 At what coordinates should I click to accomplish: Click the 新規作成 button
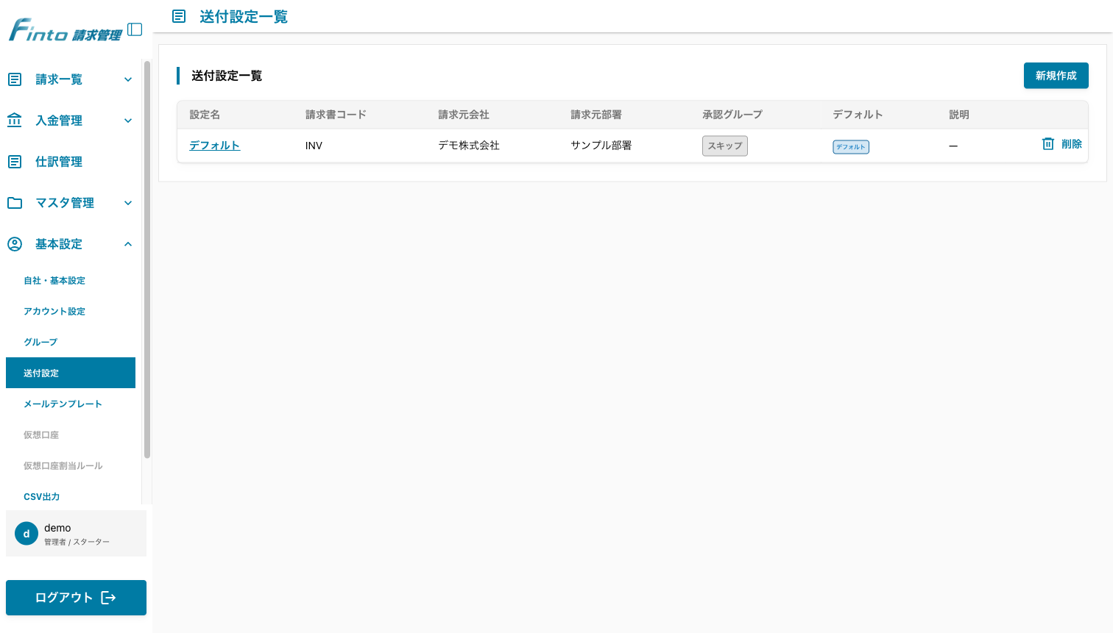(1056, 76)
